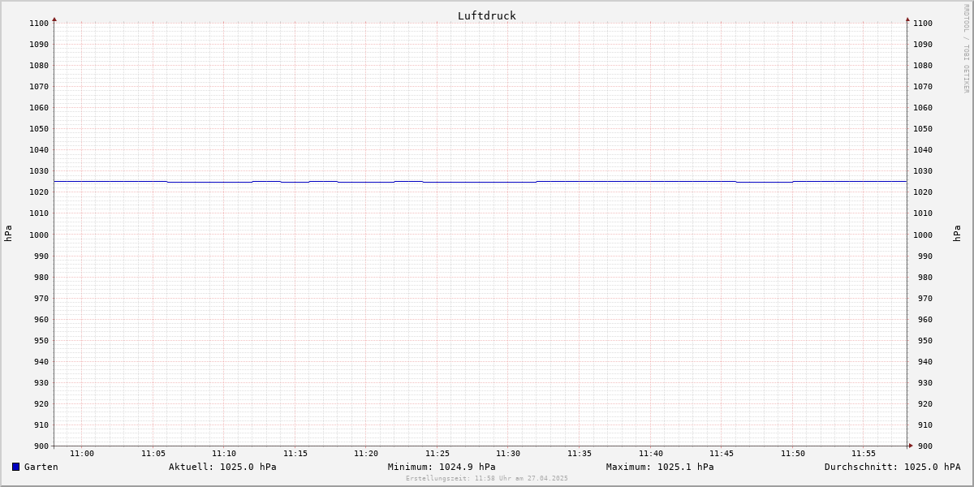This screenshot has width=974, height=487.
Task: Click the 1090 label on right axis
Action: pyautogui.click(x=923, y=44)
